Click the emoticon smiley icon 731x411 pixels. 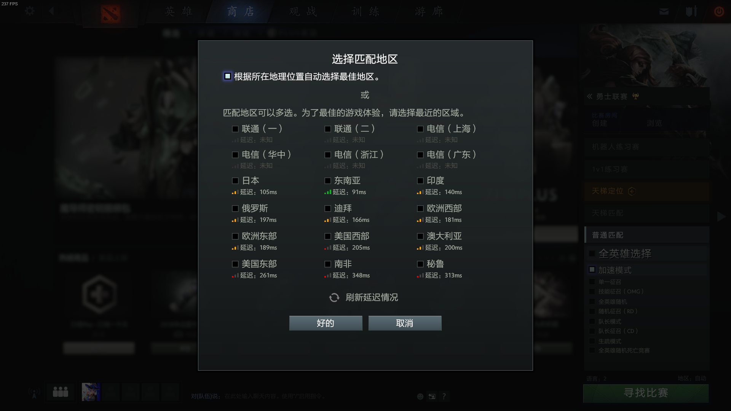pyautogui.click(x=420, y=397)
